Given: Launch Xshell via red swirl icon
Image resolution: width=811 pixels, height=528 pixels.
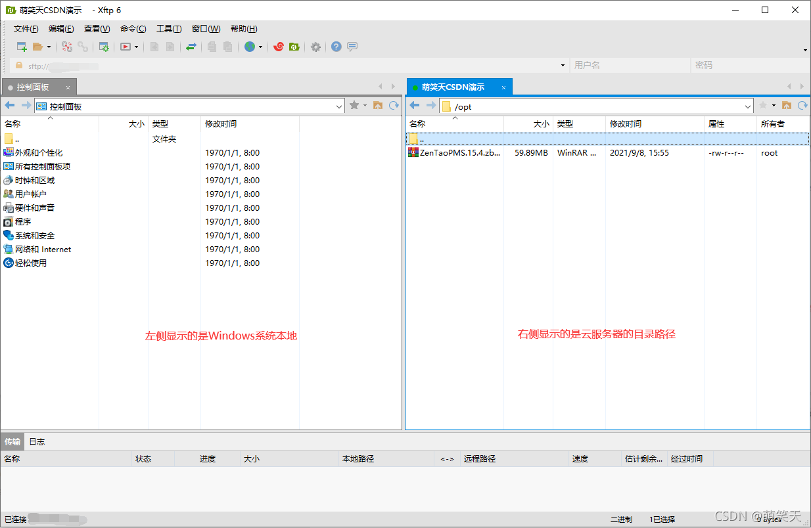Looking at the screenshot, I should click(x=279, y=47).
